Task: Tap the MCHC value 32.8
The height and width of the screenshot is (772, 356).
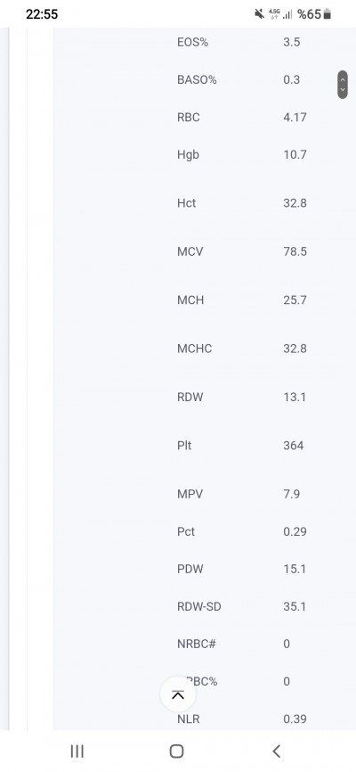Action: [x=295, y=349]
